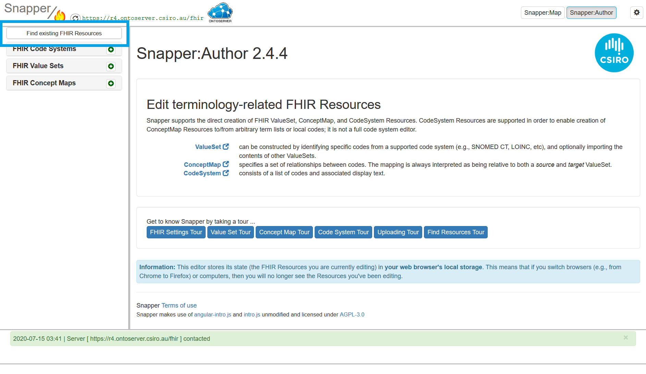Open the Terms of use link
The width and height of the screenshot is (646, 374).
coord(179,306)
